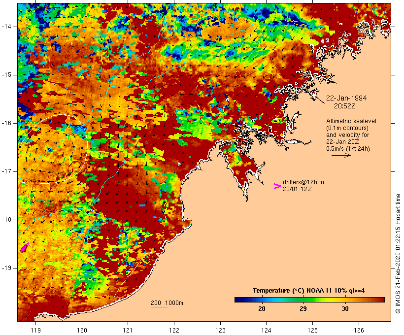Image resolution: width=404 pixels, height=335 pixels.
Task: Click longitude axis label 120
Action: [82, 330]
